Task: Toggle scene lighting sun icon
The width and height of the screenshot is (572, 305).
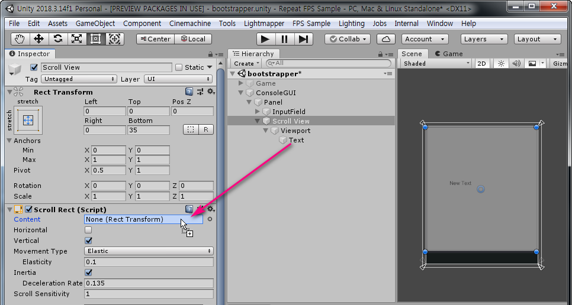Action: tap(501, 63)
